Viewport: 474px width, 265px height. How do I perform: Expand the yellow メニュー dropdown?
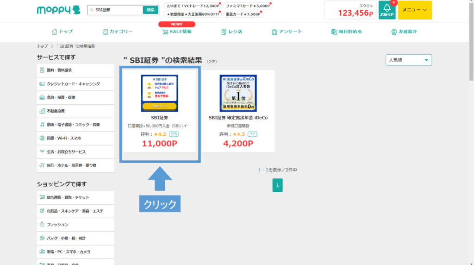tap(415, 10)
